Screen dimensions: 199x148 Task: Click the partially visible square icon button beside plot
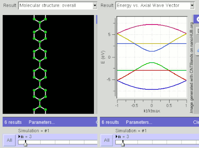198,31
